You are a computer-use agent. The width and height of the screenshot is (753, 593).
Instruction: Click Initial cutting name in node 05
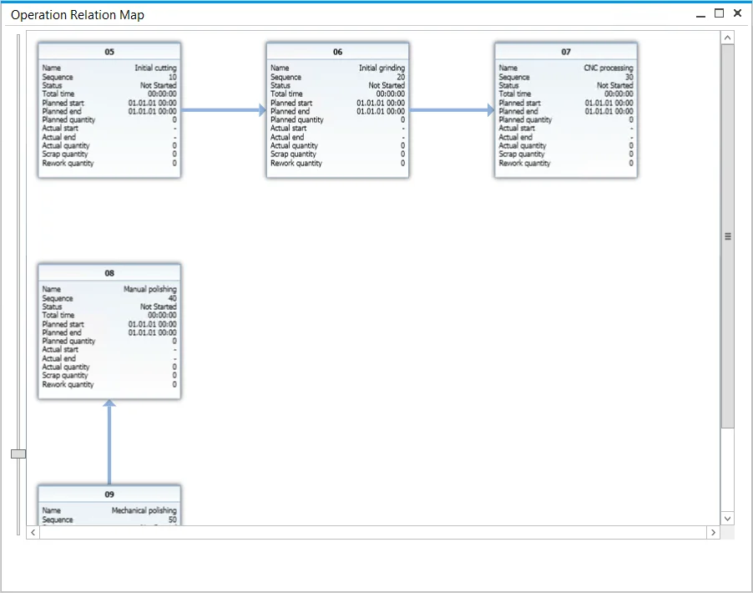coord(155,68)
